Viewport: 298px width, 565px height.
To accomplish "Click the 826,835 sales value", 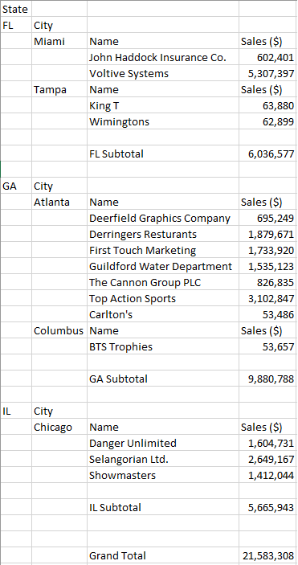I will pos(268,283).
